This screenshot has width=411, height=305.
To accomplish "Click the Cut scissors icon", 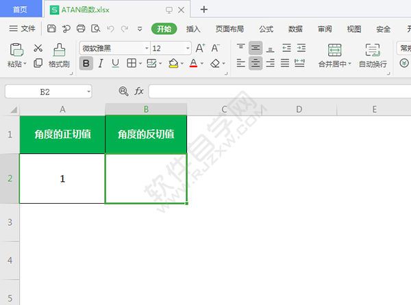I will (38, 48).
